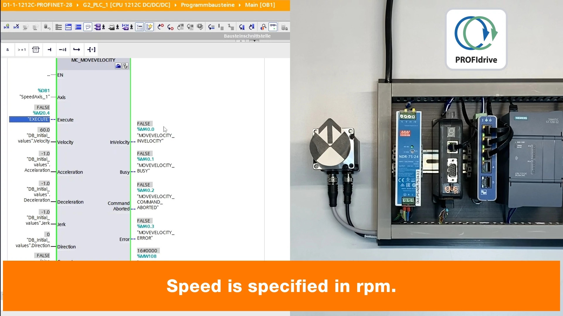563x316 pixels.
Task: Open MC_MOVEVELOCITY block configuration icon
Action: click(x=118, y=66)
